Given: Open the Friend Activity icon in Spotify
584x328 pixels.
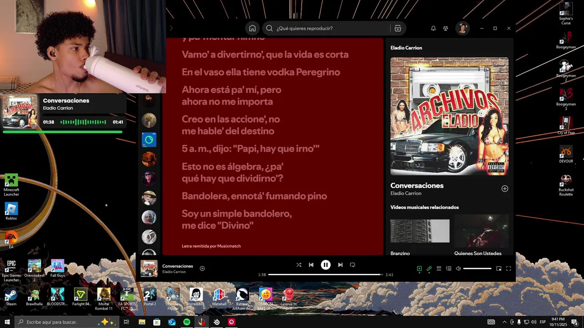Looking at the screenshot, I should (x=446, y=28).
